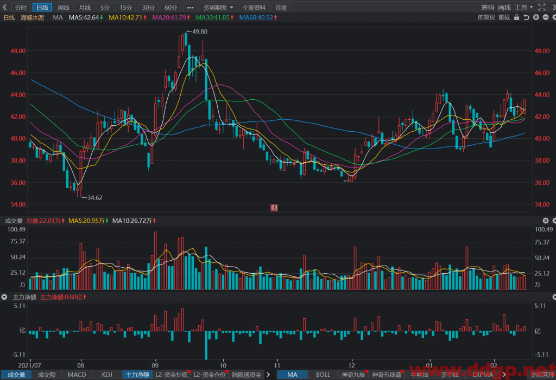Screen dimensions: 556x380
Task: Show next sub-indicator tabs chevron
Action: click(268, 375)
